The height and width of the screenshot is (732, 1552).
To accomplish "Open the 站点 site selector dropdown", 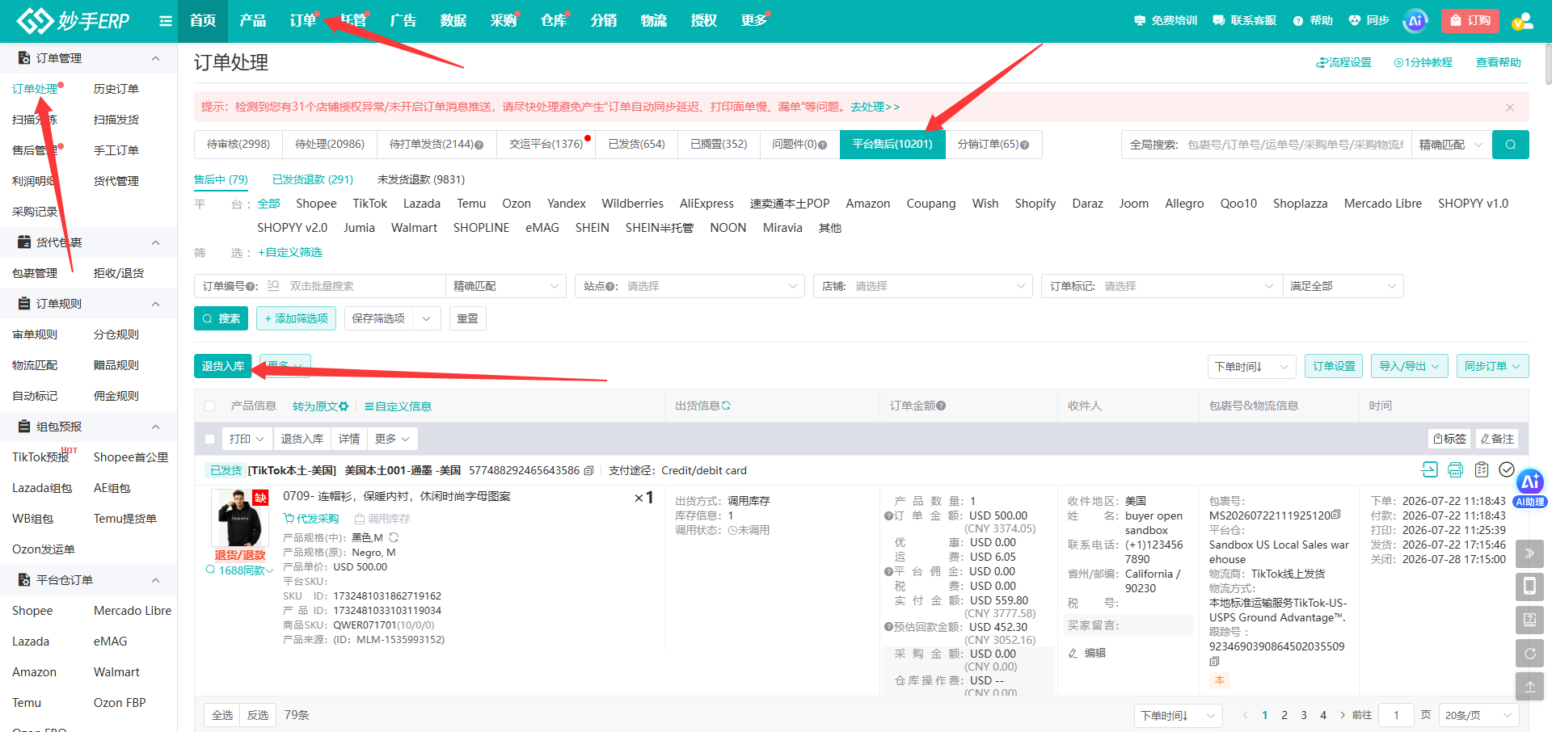I will tap(690, 286).
